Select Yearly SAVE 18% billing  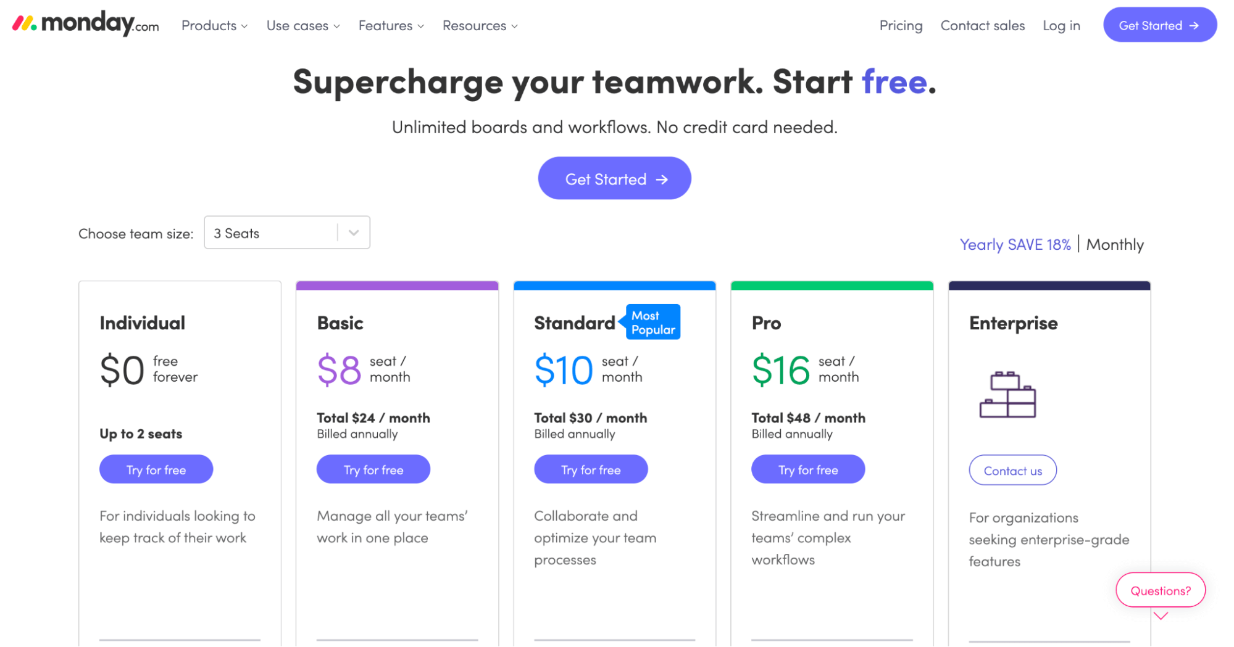[1015, 244]
